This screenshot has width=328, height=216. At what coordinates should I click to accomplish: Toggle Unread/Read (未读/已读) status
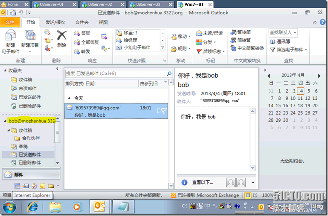pos(210,33)
